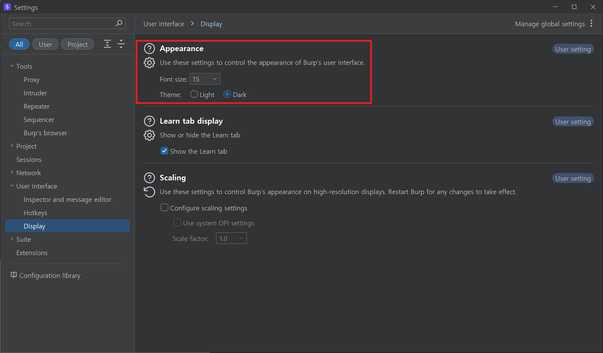Open Inspector and message editor settings
603x353 pixels.
67,199
